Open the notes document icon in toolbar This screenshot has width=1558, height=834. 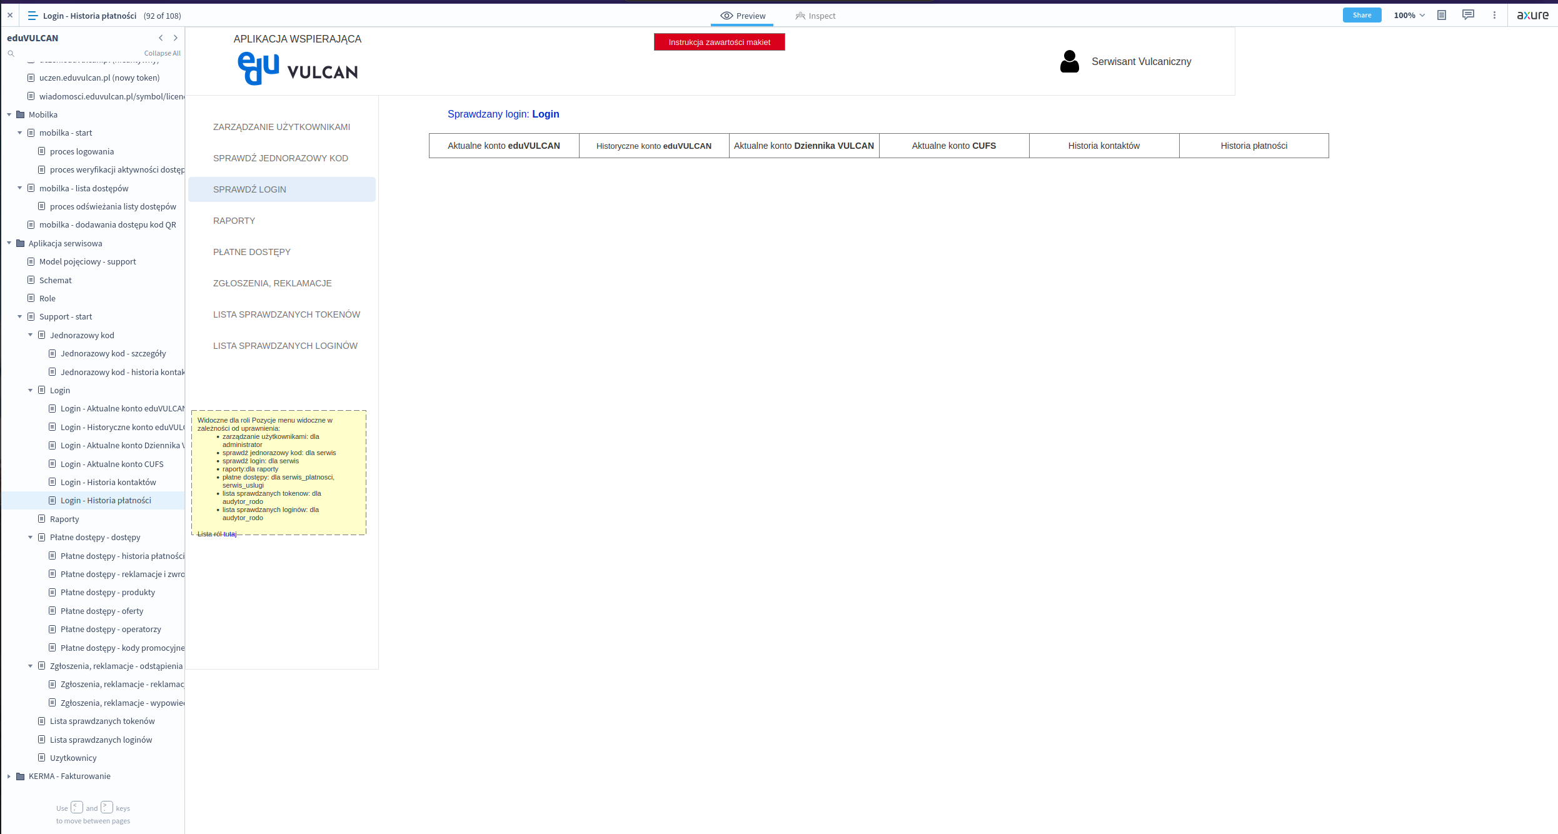(1442, 16)
